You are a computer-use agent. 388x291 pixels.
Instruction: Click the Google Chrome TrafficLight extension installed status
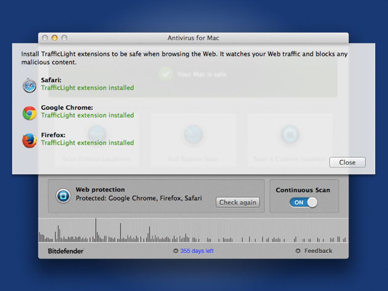[87, 115]
